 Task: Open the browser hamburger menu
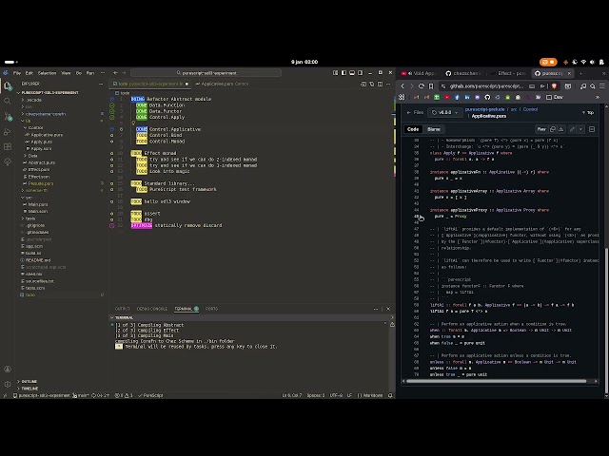602,86
